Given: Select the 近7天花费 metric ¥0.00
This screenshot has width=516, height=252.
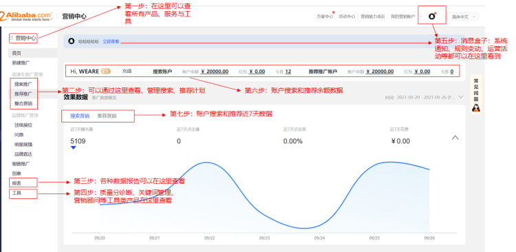Looking at the screenshot, I should [400, 141].
